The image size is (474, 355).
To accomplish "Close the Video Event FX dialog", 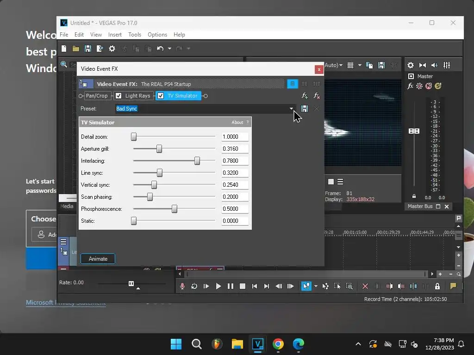I will pos(319,69).
